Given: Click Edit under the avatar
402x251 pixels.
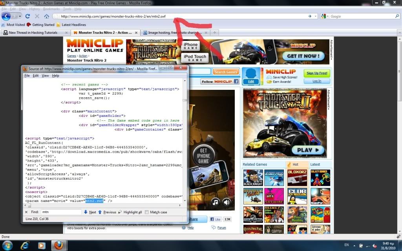Looking at the screenshot, I should [251, 82].
